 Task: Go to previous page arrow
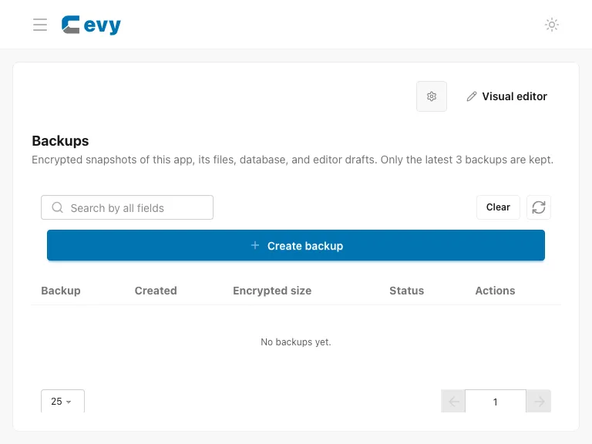453,402
